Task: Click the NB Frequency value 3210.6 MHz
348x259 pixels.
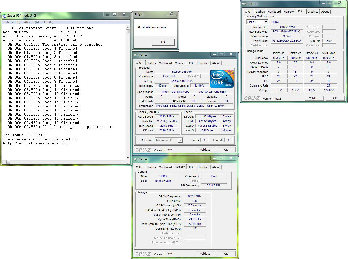Action: pyautogui.click(x=214, y=185)
